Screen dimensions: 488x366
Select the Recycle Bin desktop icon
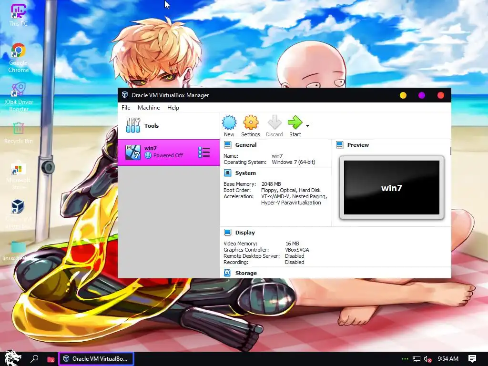[19, 133]
